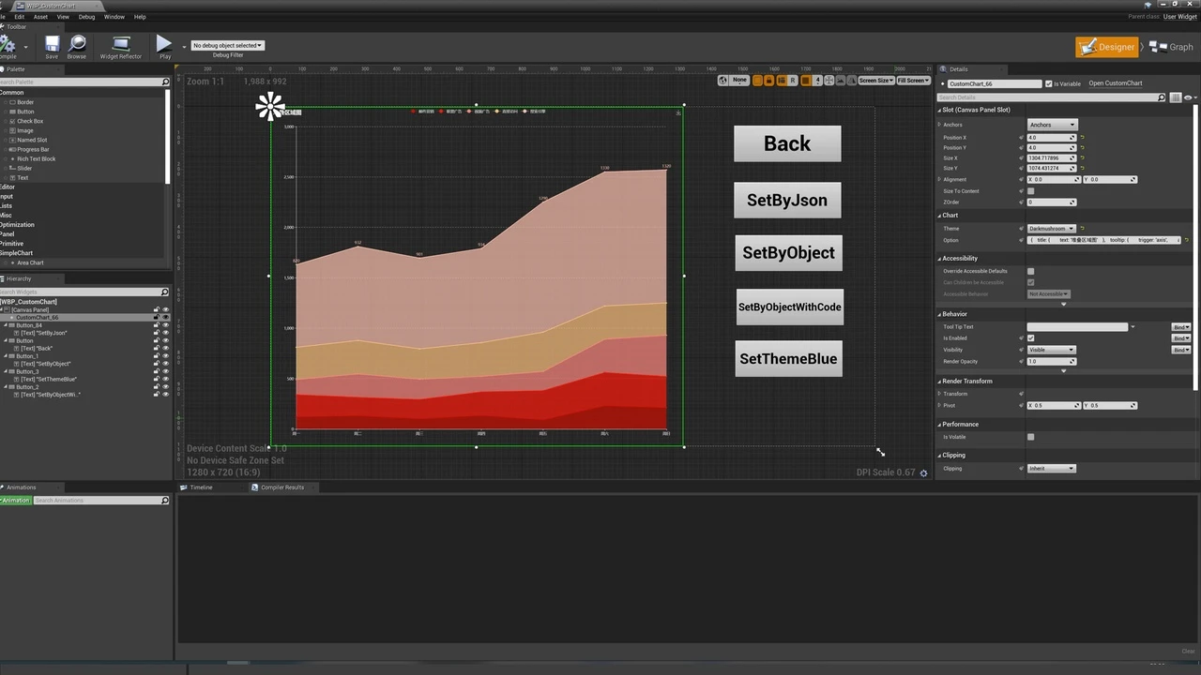Switch to the Compiler Results tab
Viewport: 1201px width, 675px height.
[x=281, y=487]
